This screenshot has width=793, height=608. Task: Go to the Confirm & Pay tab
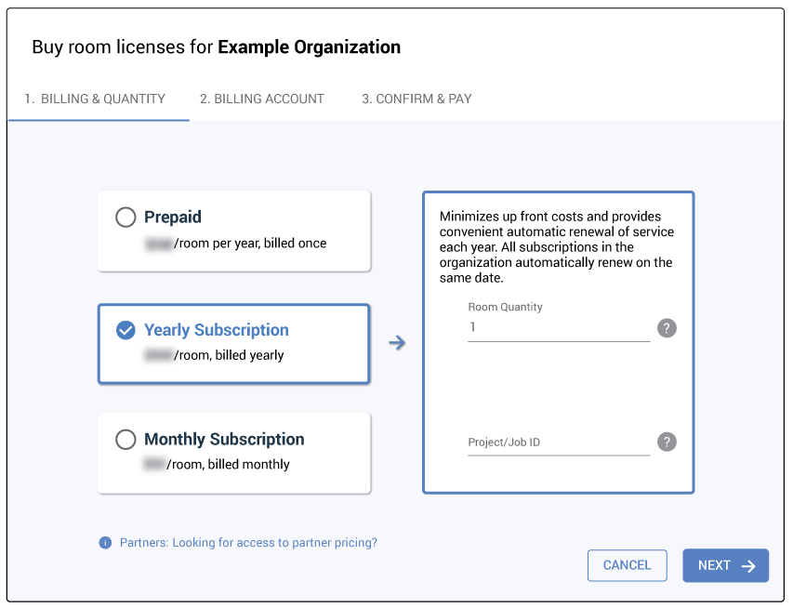(416, 99)
